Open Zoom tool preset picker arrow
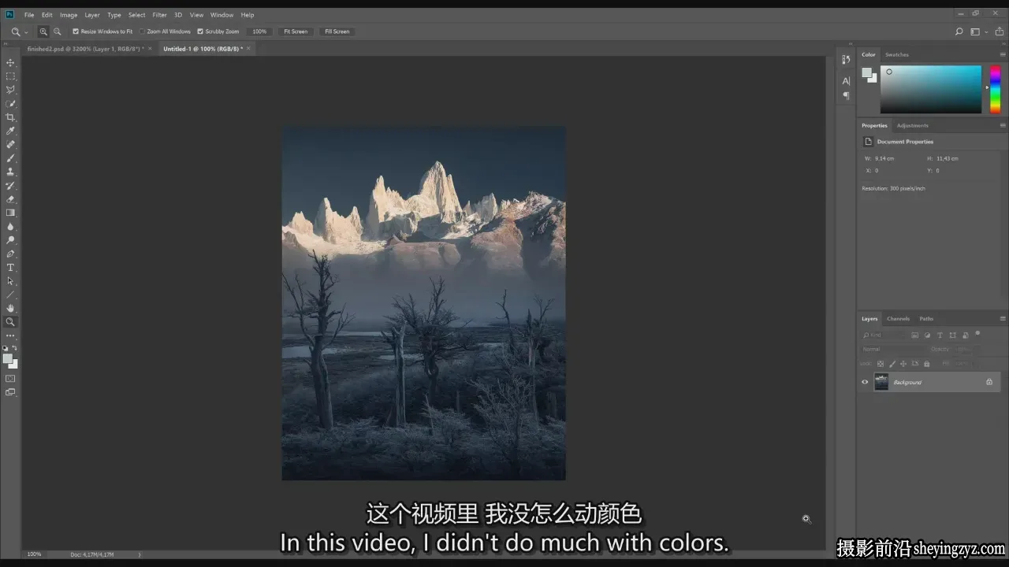1009x567 pixels. click(x=26, y=32)
